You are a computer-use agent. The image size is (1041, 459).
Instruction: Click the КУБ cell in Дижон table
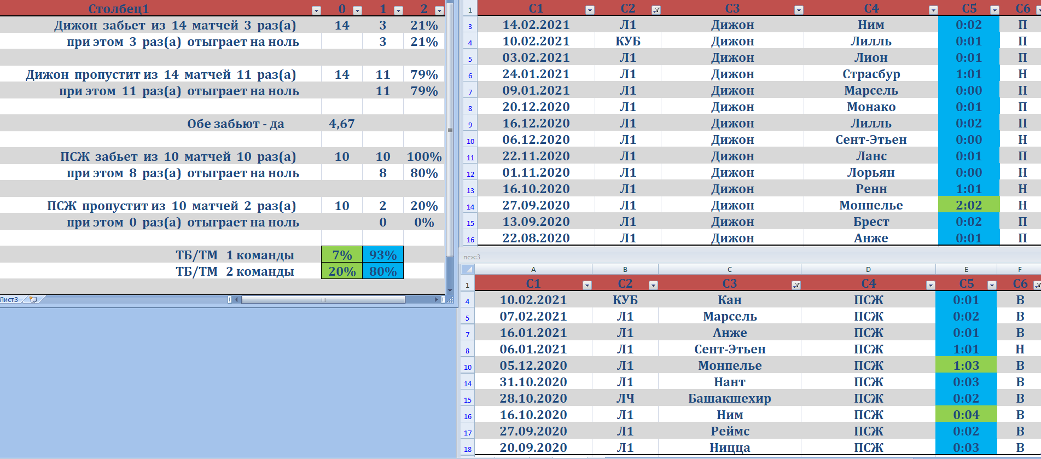point(628,41)
